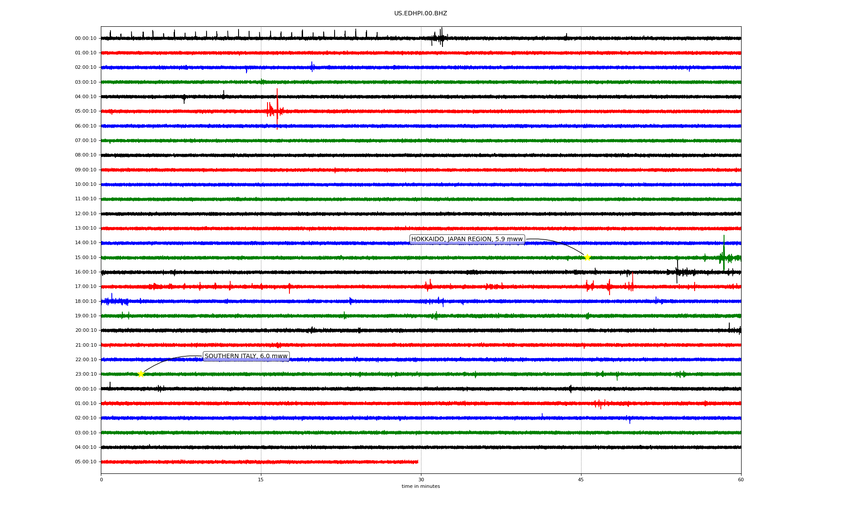Image resolution: width=842 pixels, height=526 pixels.
Task: Click the 60 tick on the x-axis
Action: tap(741, 480)
